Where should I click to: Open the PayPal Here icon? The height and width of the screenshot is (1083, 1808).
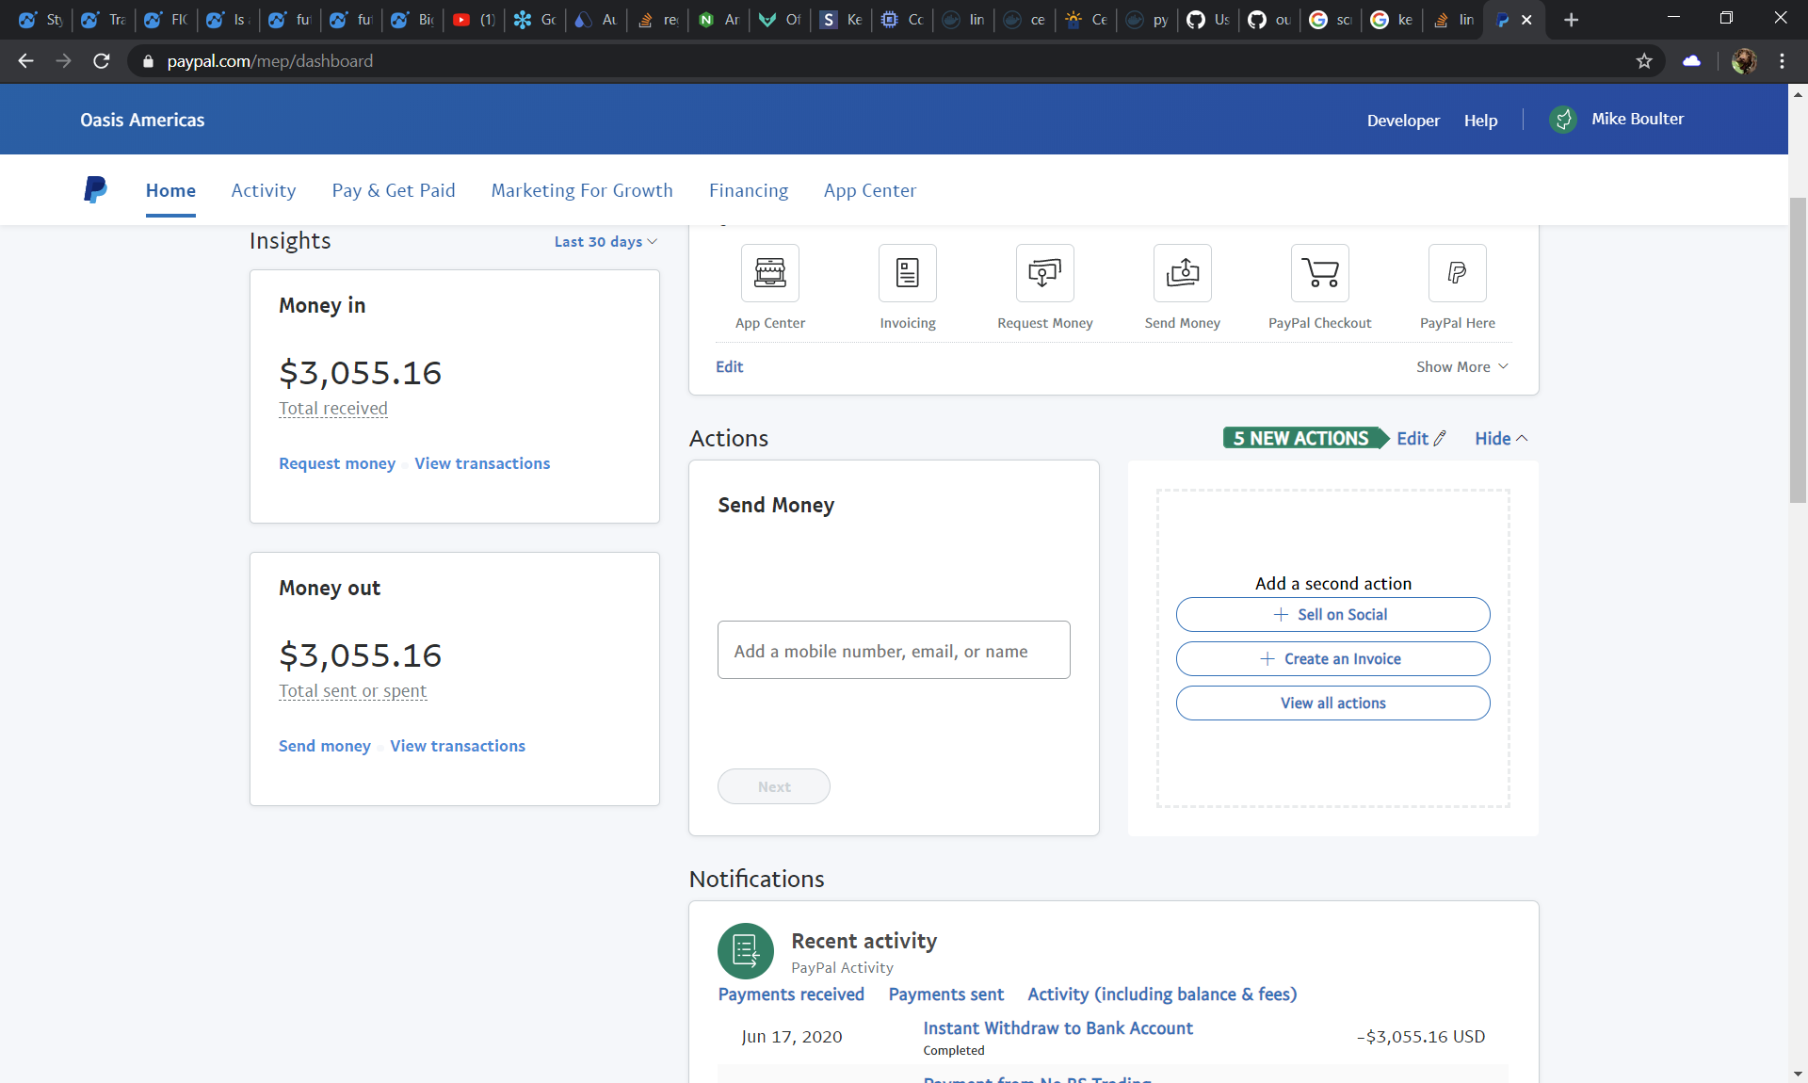click(1458, 273)
